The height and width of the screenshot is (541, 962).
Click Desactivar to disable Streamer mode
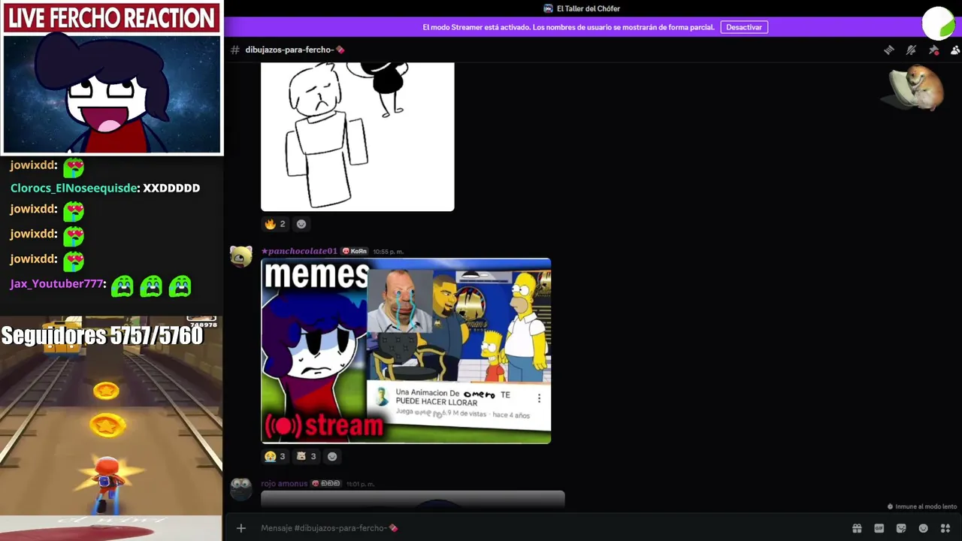(744, 27)
